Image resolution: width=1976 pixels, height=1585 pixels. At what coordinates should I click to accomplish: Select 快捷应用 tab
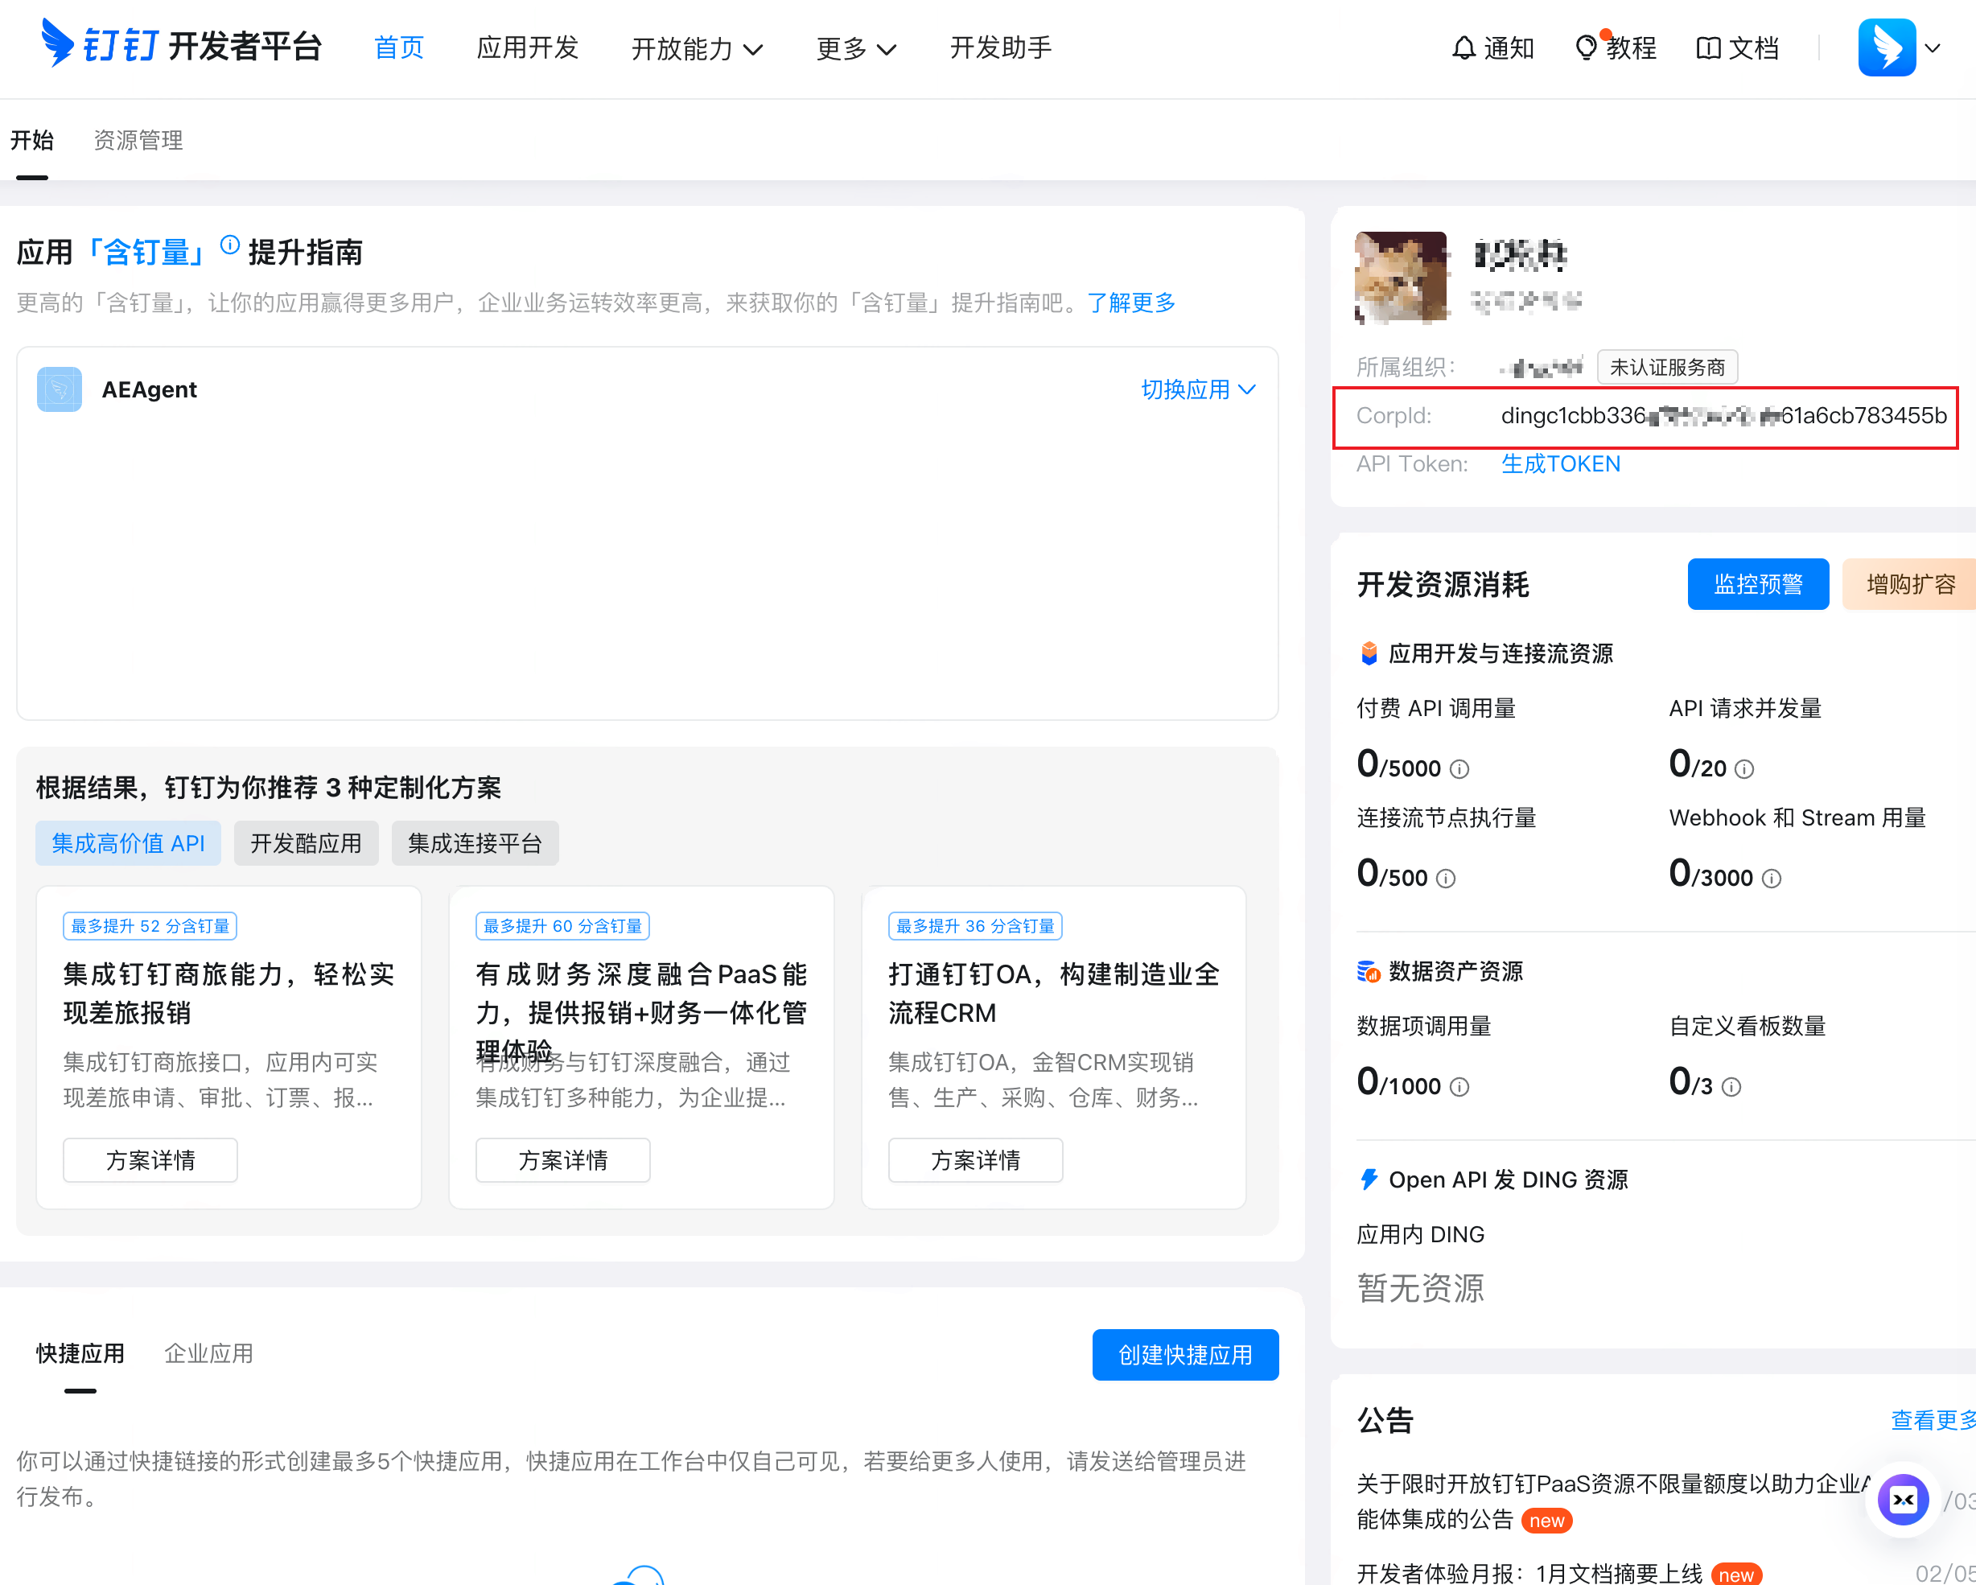(x=80, y=1354)
